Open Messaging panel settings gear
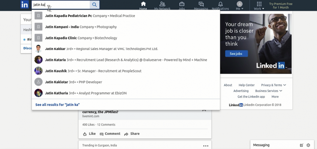Image resolution: width=317 pixels, height=149 pixels. (x=308, y=145)
